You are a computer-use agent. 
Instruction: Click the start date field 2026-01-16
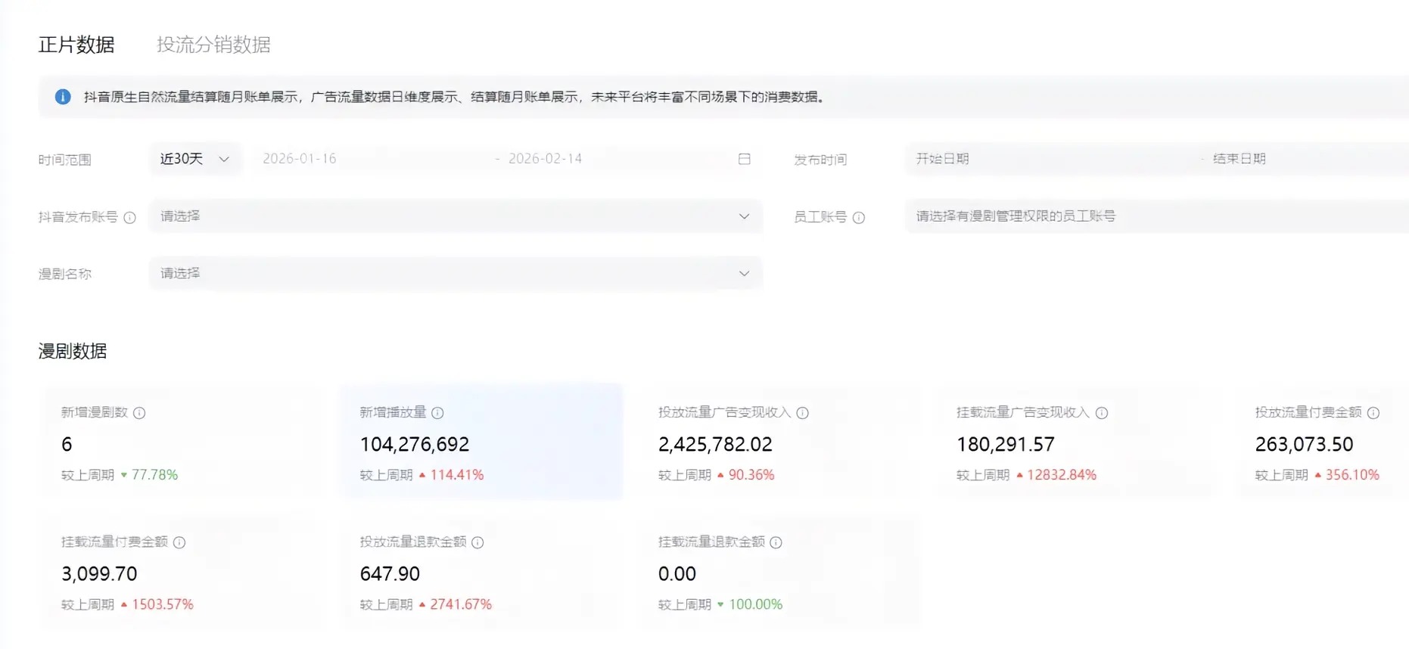pos(300,159)
